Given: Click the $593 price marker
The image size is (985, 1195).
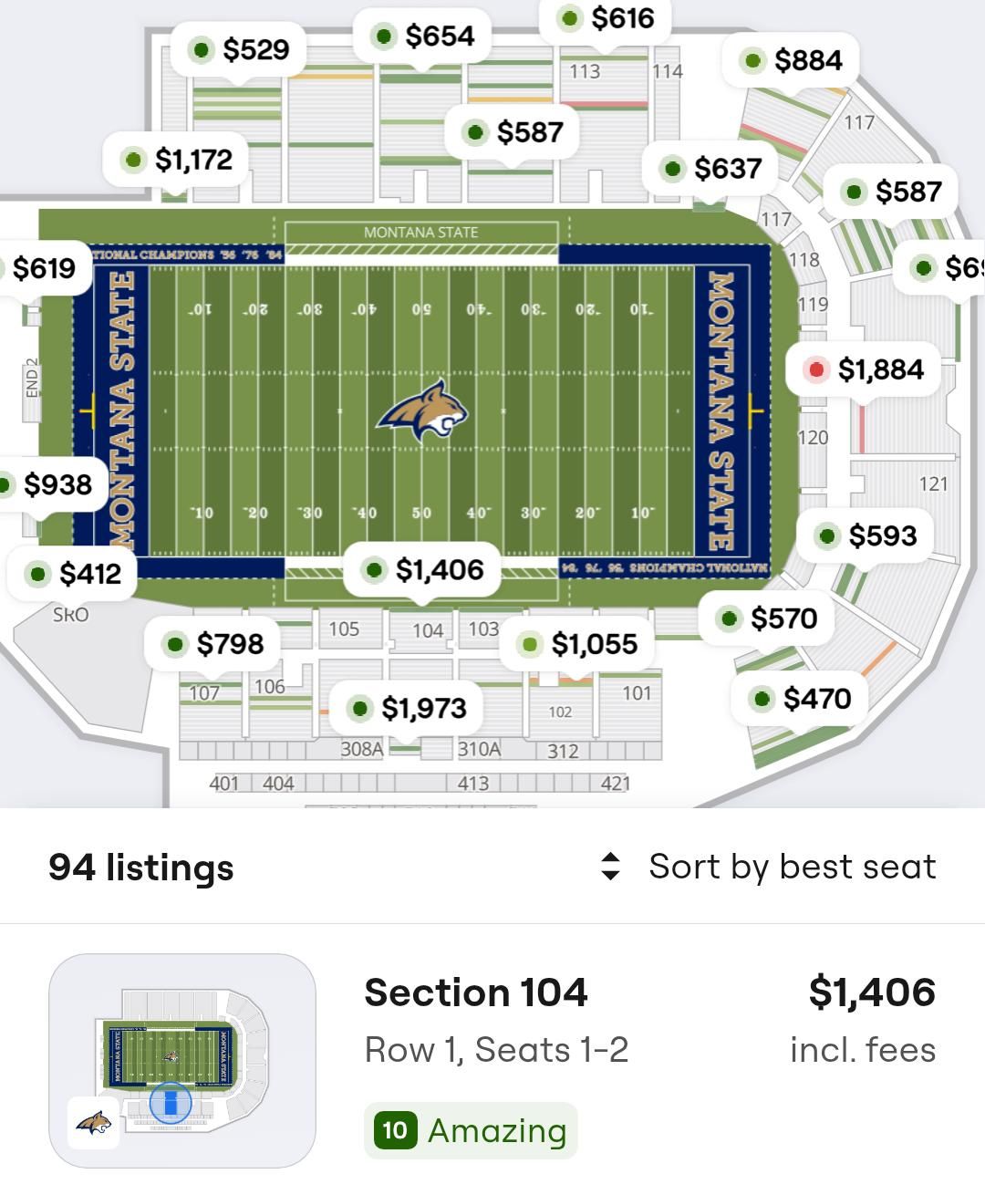Looking at the screenshot, I should pyautogui.click(x=866, y=535).
